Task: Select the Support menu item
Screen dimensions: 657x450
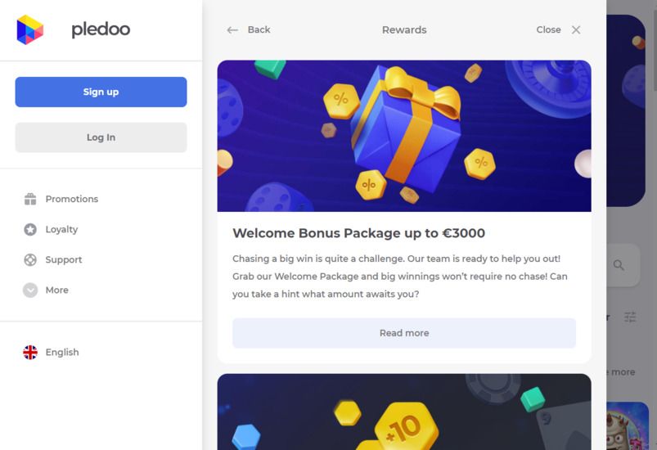Action: click(64, 259)
